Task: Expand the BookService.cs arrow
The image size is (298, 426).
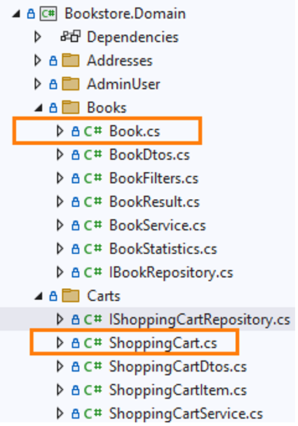Action: (x=60, y=225)
